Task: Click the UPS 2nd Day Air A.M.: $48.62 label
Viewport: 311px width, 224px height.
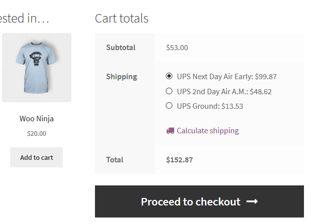Action: click(224, 92)
